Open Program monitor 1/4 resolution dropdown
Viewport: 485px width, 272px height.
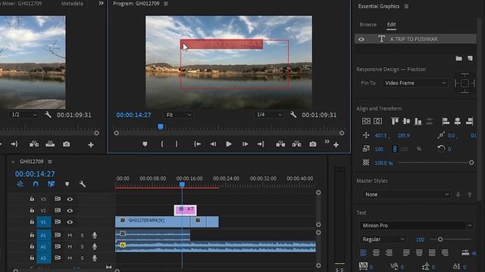(x=269, y=115)
